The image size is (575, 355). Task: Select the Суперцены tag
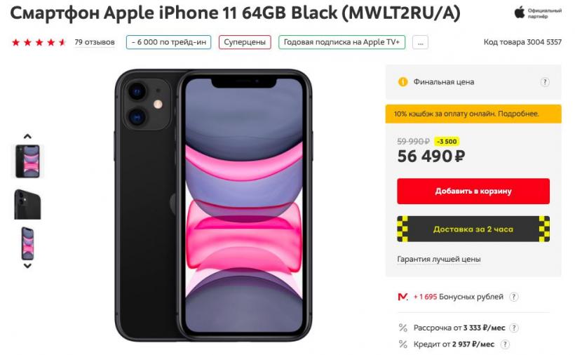pos(245,42)
